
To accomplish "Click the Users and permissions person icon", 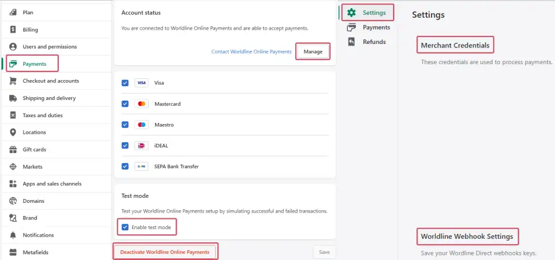I will click(13, 47).
